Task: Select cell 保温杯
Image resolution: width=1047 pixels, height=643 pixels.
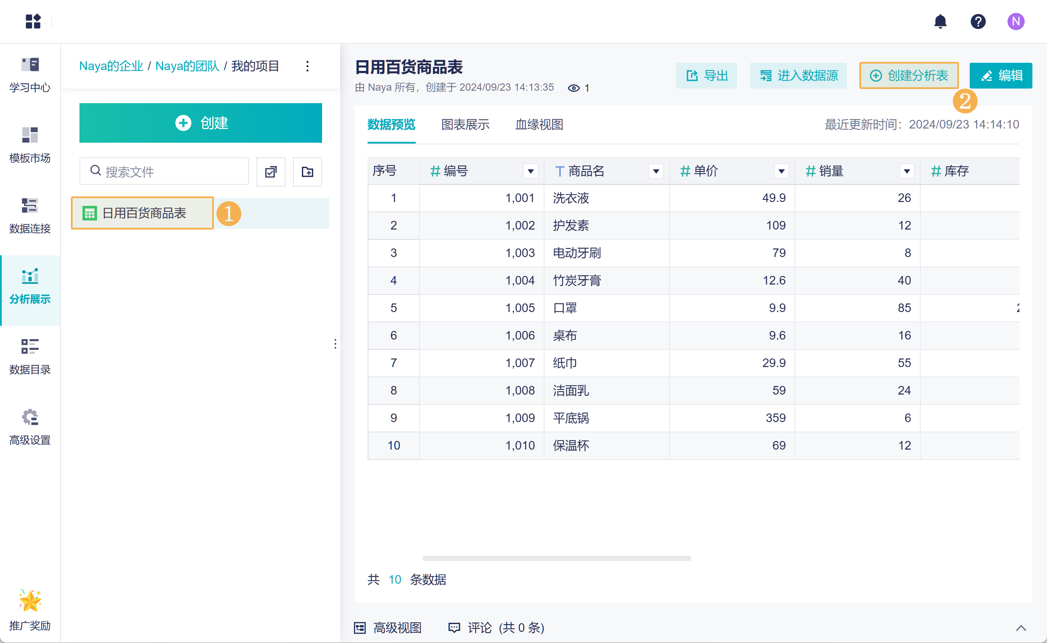Action: pyautogui.click(x=606, y=446)
